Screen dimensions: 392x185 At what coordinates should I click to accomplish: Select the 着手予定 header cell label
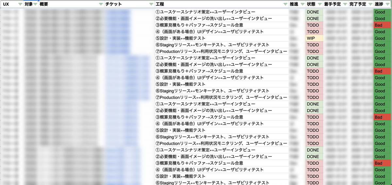pyautogui.click(x=332, y=5)
